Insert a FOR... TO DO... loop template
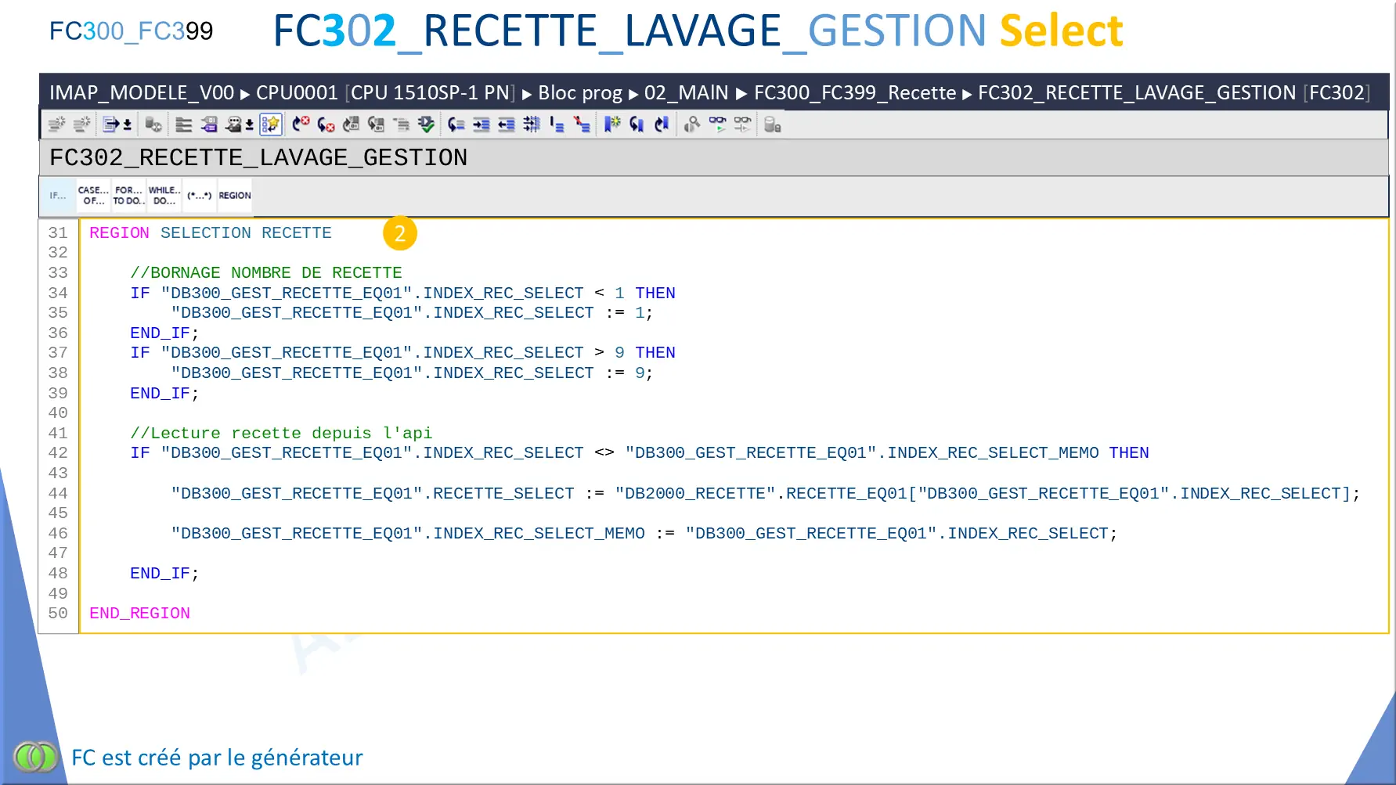Image resolution: width=1396 pixels, height=785 pixels. 128,196
